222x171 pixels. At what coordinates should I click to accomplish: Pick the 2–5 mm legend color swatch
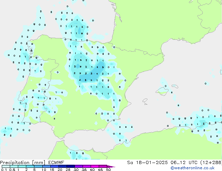pyautogui.click(x=31, y=166)
